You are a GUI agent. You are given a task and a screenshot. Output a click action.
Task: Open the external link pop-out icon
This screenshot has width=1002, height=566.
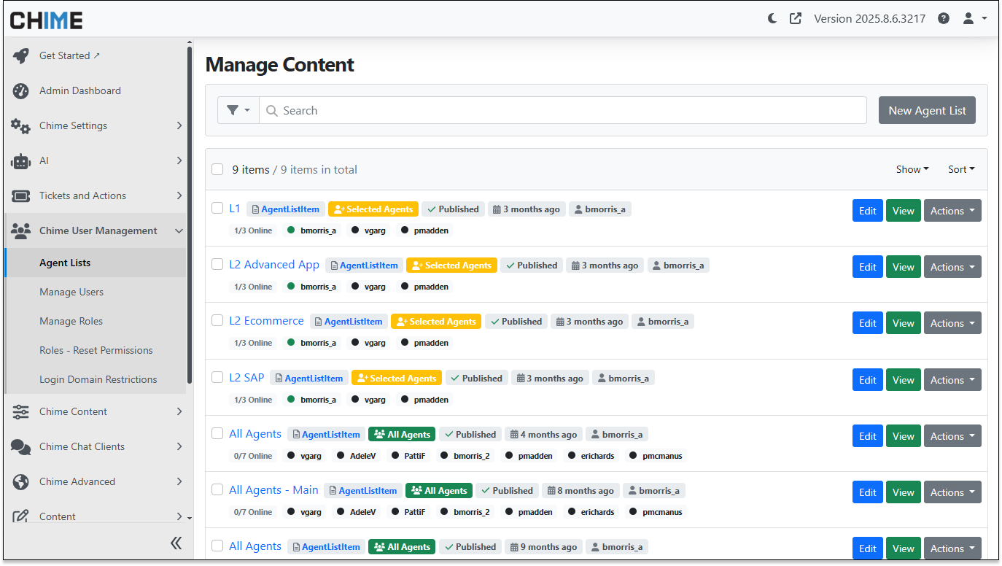pyautogui.click(x=796, y=19)
